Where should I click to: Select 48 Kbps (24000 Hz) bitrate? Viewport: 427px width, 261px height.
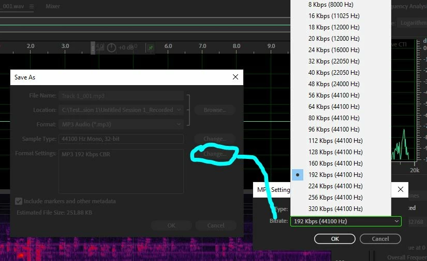[341, 84]
